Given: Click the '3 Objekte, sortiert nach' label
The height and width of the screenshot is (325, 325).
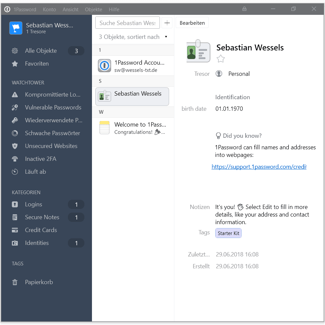Looking at the screenshot, I should 129,37.
